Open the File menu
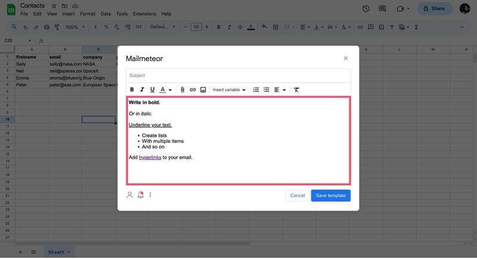477x259 pixels. pos(24,14)
